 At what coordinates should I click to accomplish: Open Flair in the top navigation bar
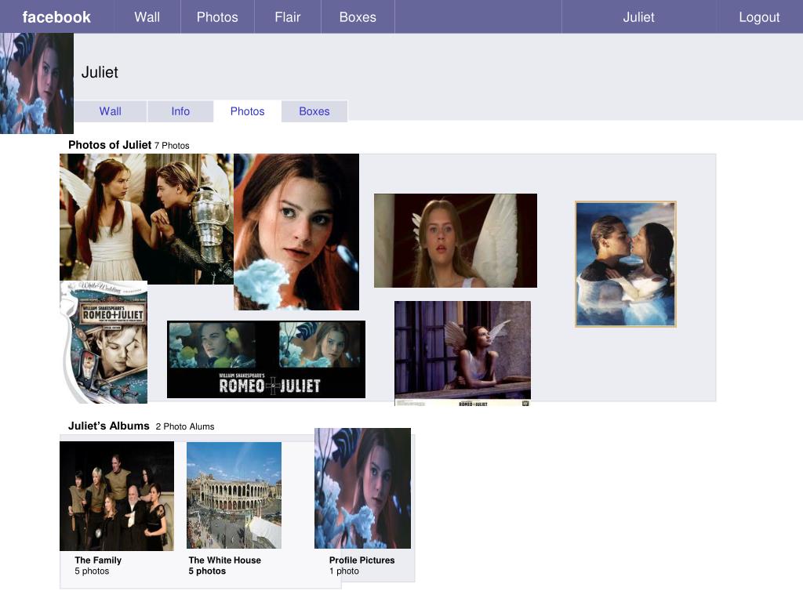[x=287, y=17]
